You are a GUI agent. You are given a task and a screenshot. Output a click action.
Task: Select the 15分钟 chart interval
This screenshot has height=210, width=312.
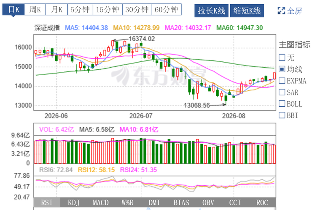point(108,9)
